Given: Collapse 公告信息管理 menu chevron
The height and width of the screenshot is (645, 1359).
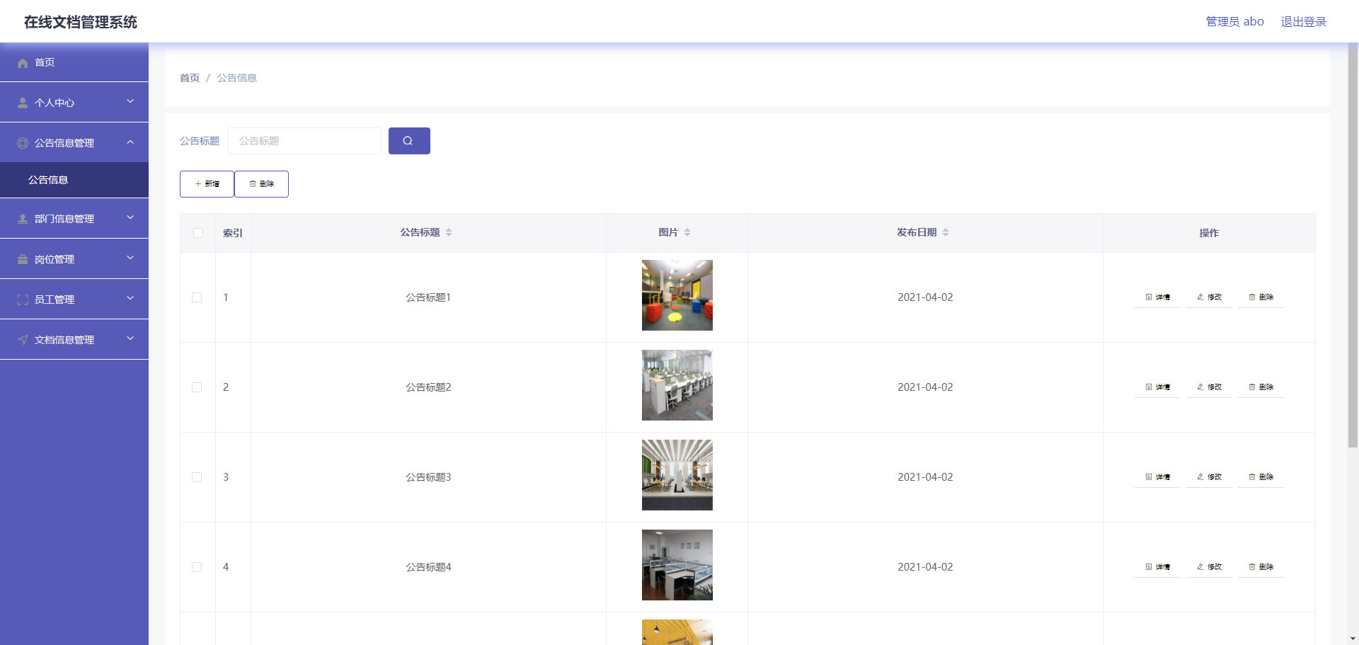Looking at the screenshot, I should [130, 142].
